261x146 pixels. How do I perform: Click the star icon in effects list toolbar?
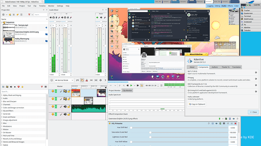(22, 87)
